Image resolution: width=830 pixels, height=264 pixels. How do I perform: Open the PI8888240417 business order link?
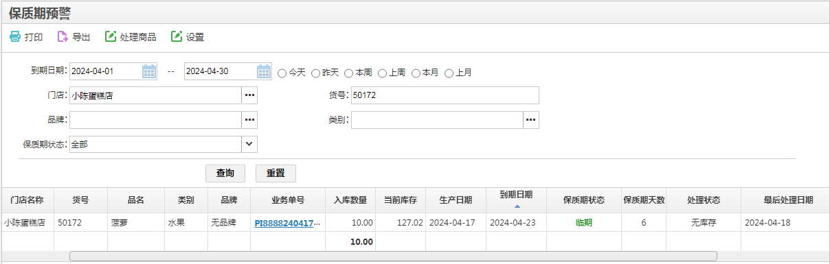tap(288, 223)
